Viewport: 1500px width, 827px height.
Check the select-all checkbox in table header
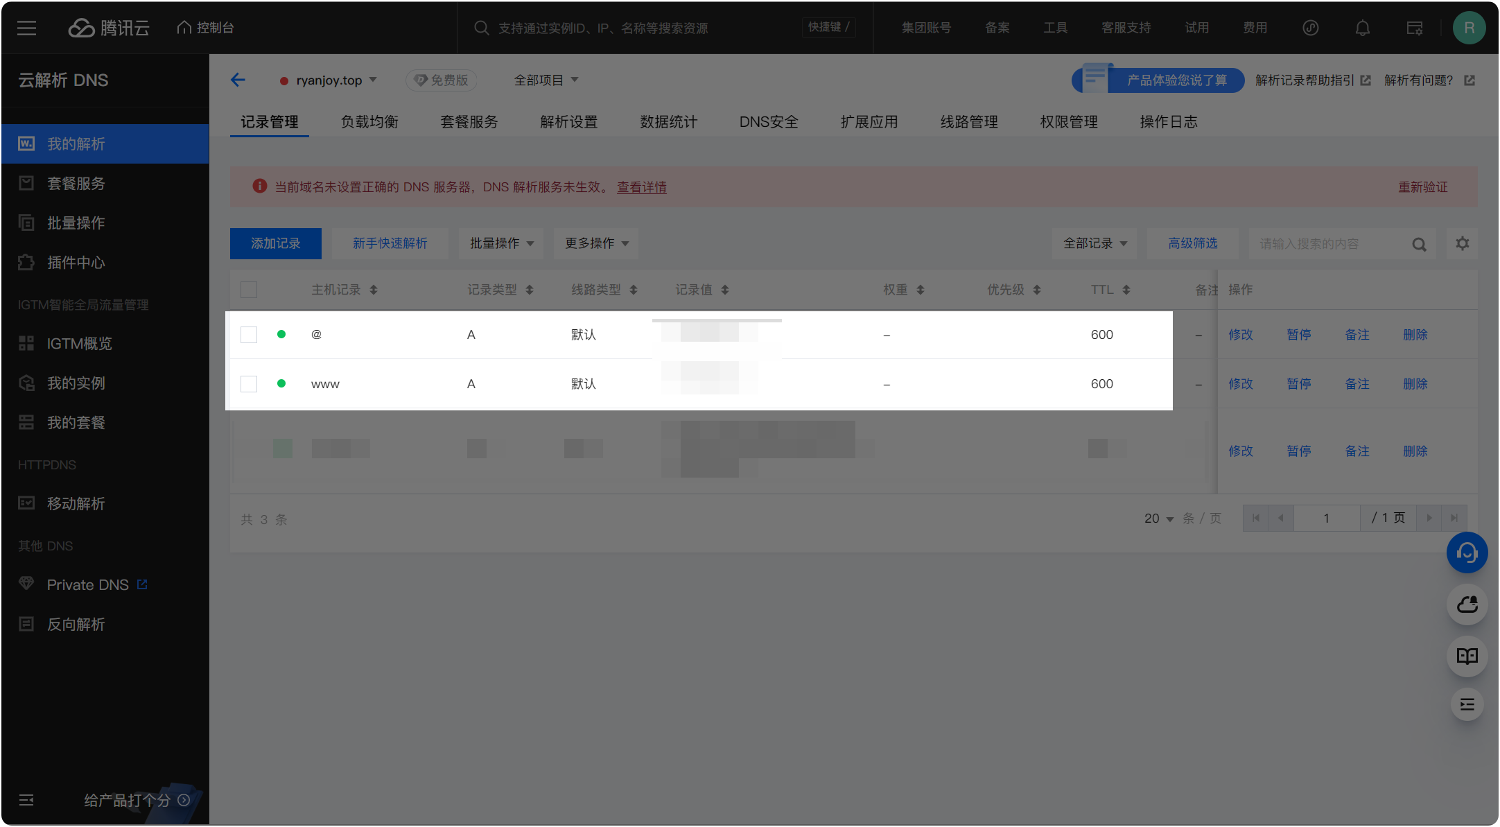click(x=249, y=289)
